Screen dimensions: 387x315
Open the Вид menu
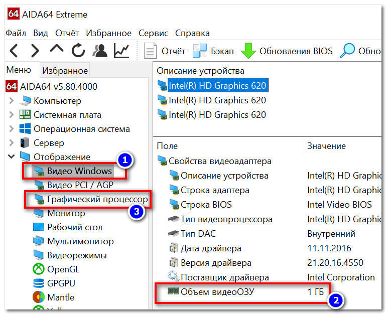point(41,33)
